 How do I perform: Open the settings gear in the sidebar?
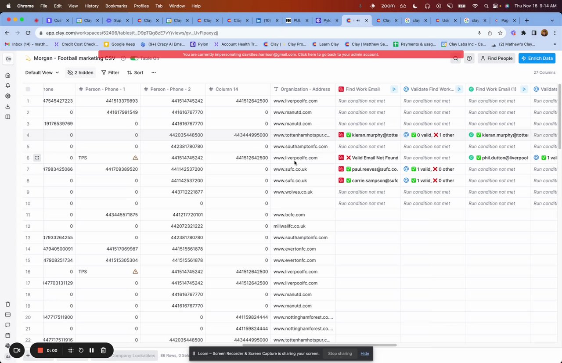click(8, 96)
